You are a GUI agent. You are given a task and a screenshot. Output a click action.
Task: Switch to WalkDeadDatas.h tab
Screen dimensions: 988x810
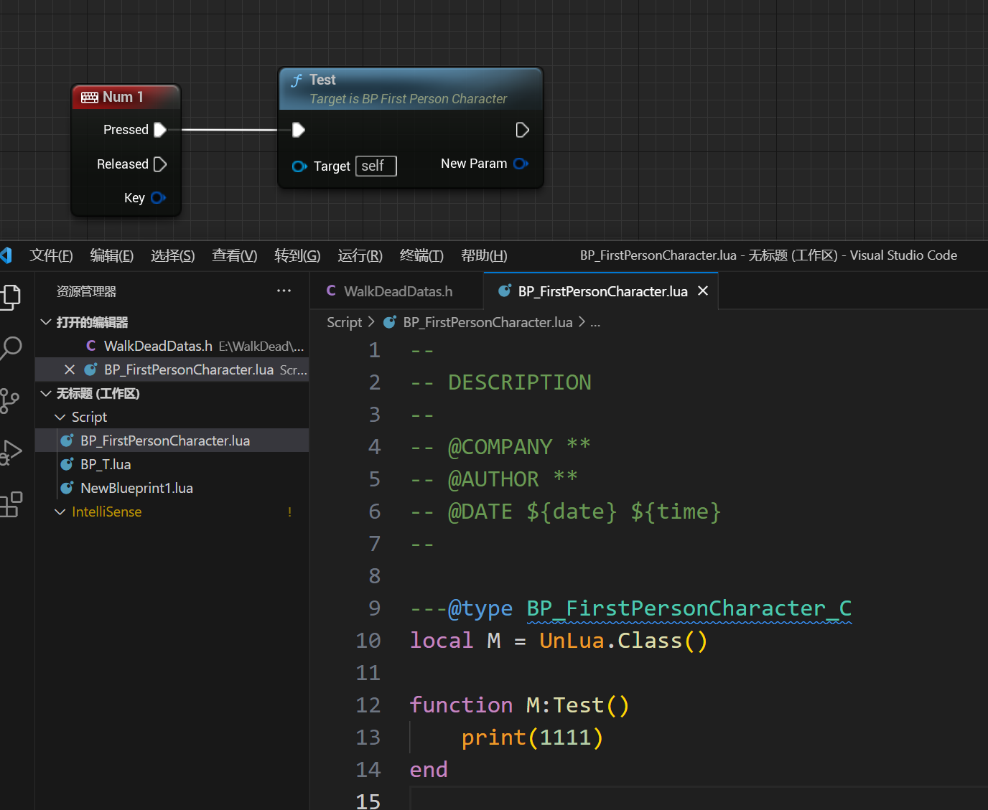click(397, 291)
